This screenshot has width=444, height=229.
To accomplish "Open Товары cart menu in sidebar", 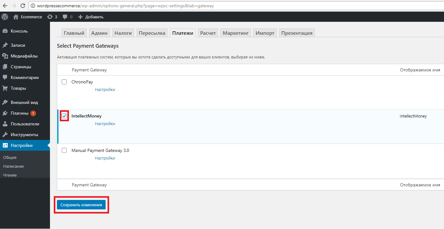I will [18, 88].
